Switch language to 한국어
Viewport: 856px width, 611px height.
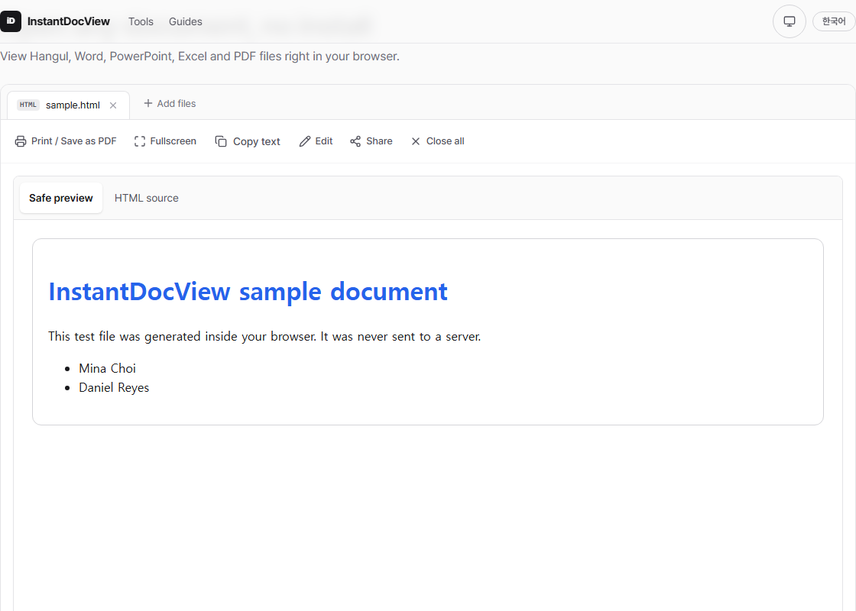834,21
